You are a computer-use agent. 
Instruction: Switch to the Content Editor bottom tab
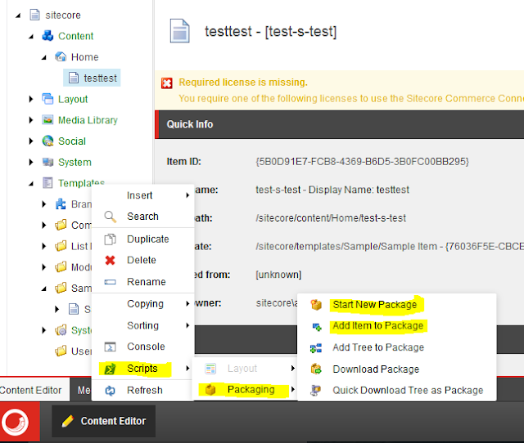click(34, 390)
